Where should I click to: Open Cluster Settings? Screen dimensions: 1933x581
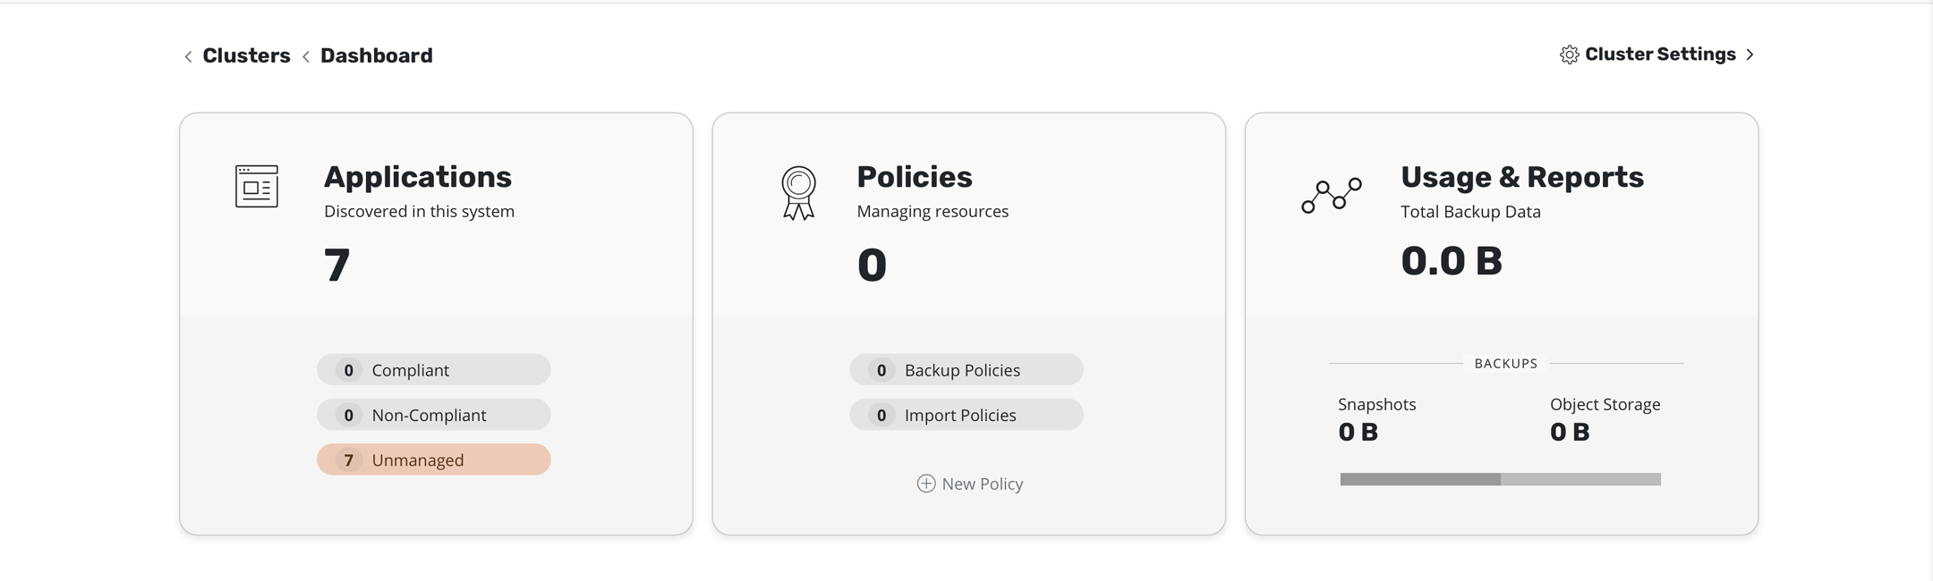pos(1660,55)
